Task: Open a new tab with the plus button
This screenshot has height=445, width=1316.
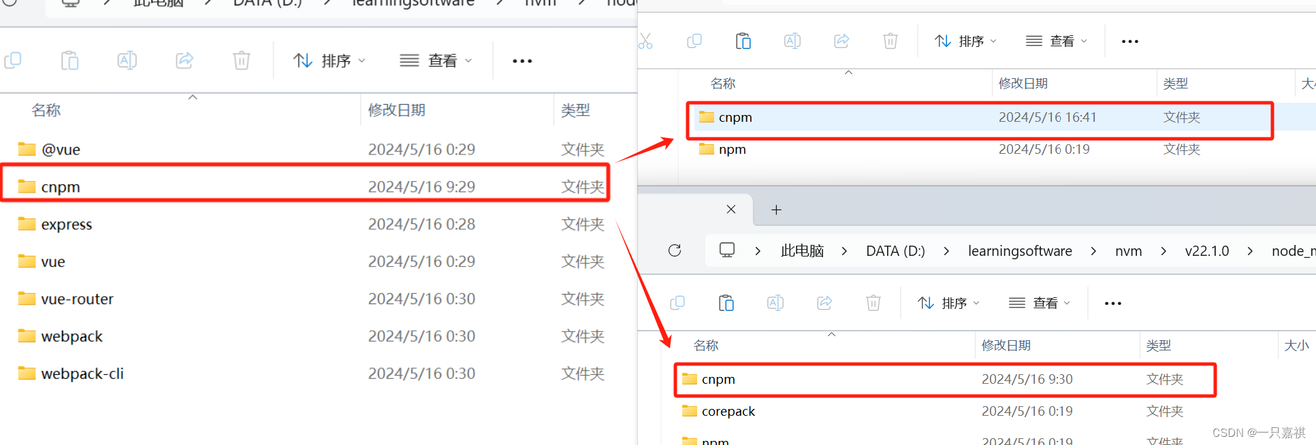Action: click(x=776, y=210)
